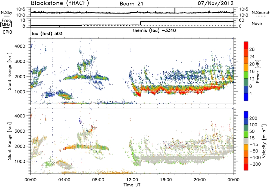Click the '1000' tick of the velocity panel

(20, 161)
